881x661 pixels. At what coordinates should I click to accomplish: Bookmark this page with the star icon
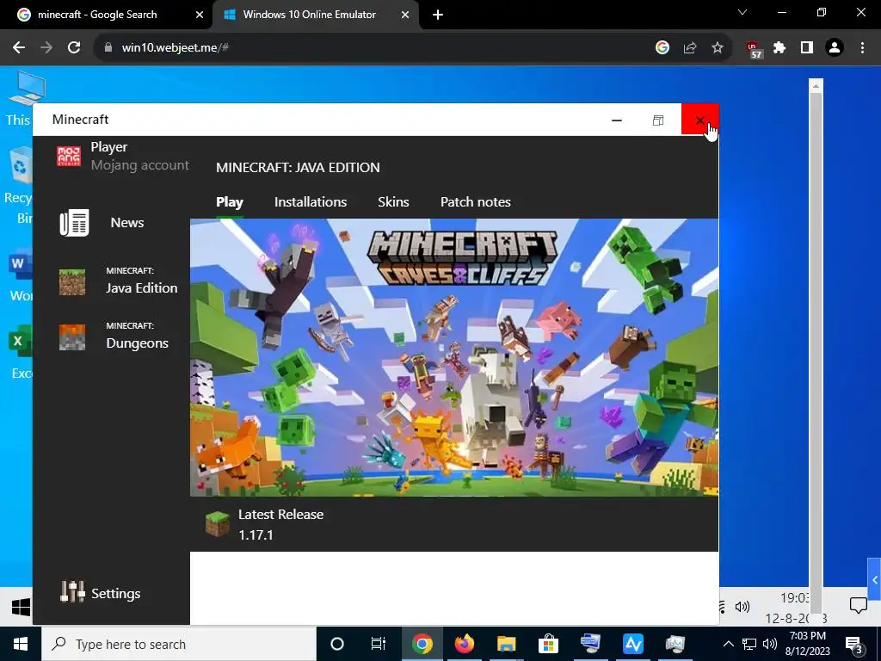pos(718,48)
